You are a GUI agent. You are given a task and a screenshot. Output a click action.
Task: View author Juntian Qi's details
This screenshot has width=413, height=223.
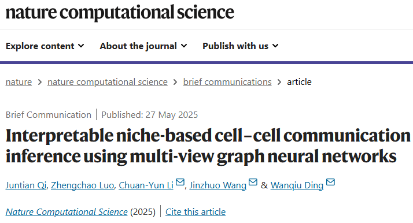point(26,185)
